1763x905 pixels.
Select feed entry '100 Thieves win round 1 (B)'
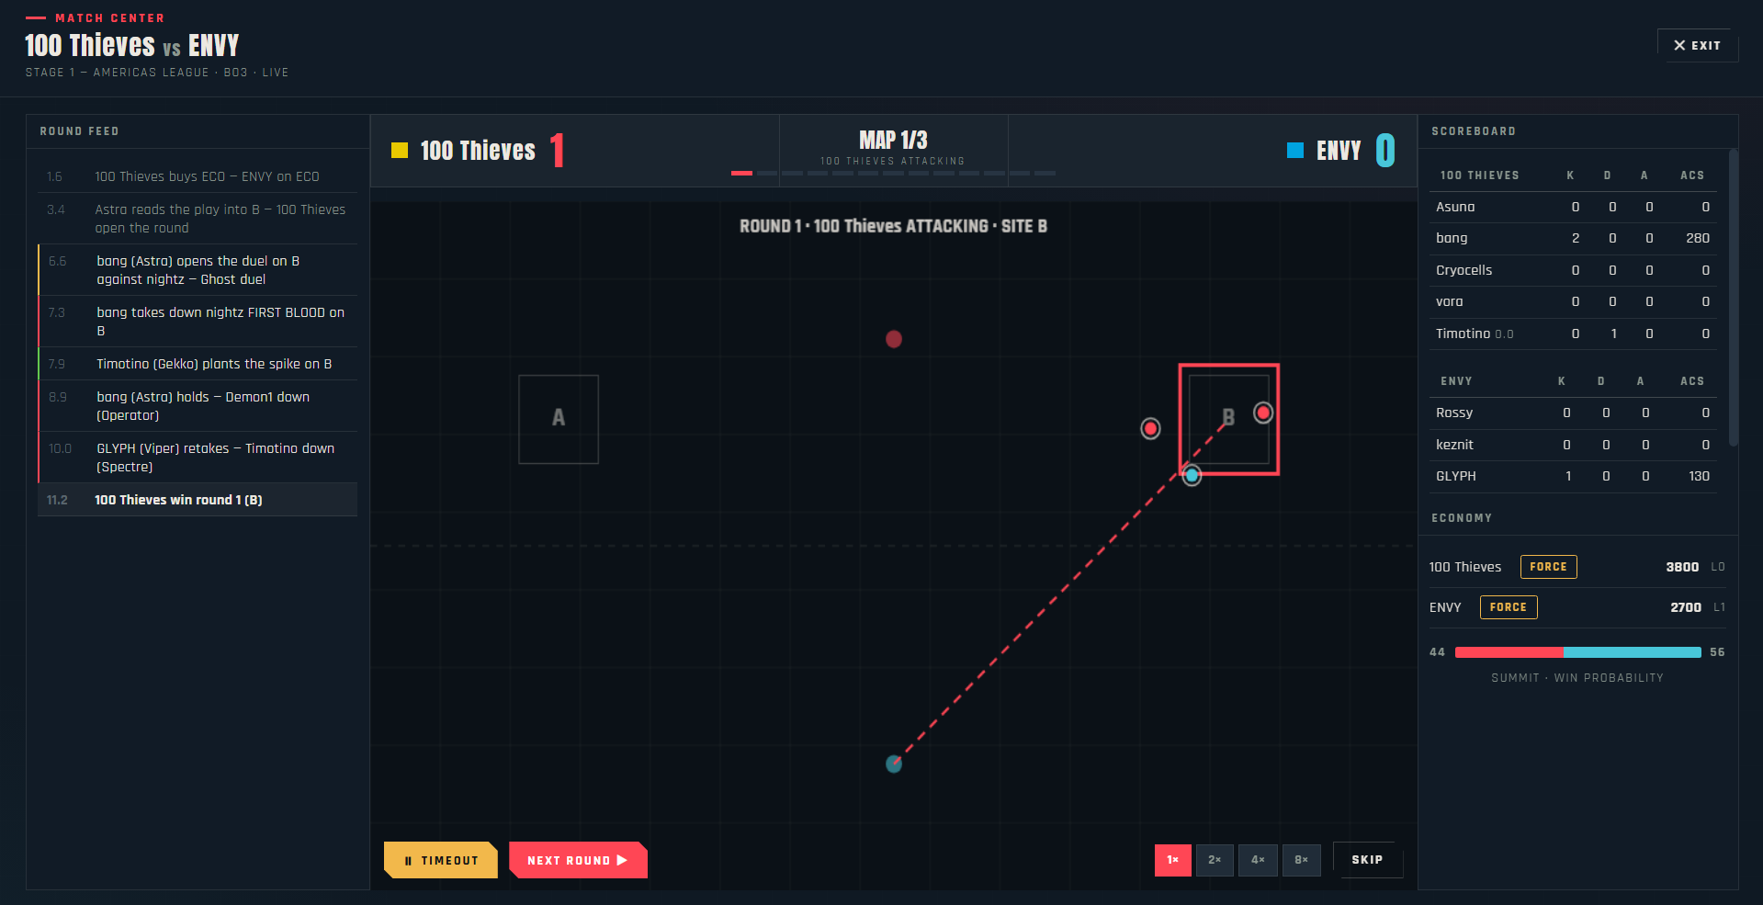pyautogui.click(x=198, y=500)
